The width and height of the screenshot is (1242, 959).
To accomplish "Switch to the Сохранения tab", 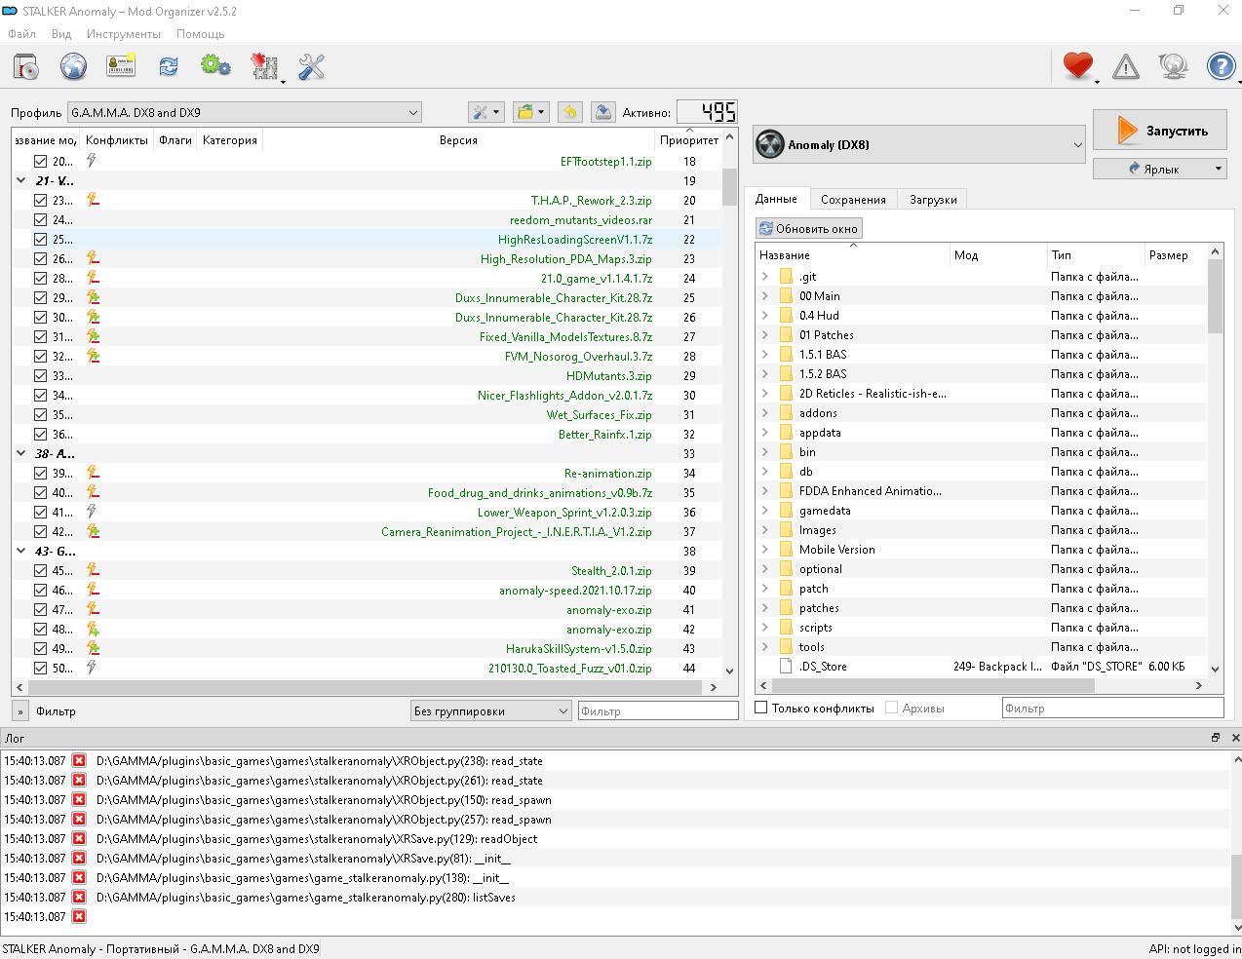I will pyautogui.click(x=853, y=199).
